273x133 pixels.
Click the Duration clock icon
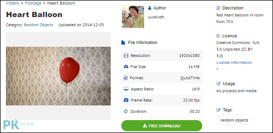coord(126,111)
